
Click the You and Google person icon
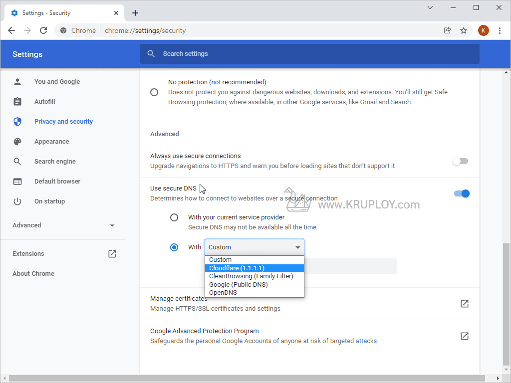17,82
